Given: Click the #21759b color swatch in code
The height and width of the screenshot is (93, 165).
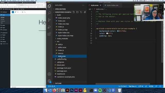Looking at the screenshot, I should point(118,31).
